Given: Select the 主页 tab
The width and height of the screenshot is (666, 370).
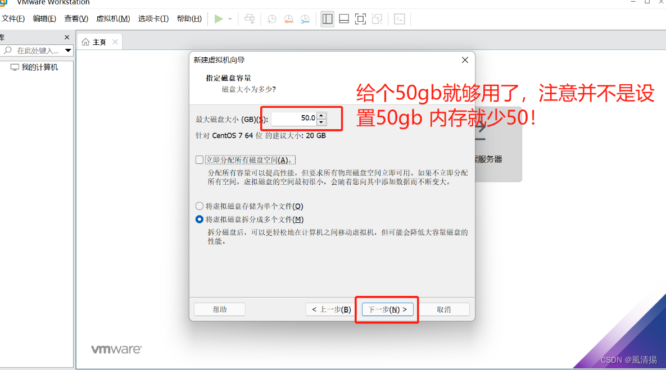Looking at the screenshot, I should 99,42.
